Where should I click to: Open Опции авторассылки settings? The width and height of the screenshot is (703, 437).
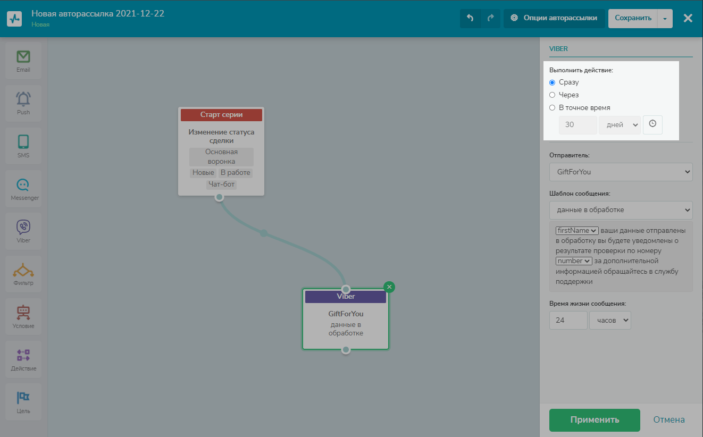[554, 18]
